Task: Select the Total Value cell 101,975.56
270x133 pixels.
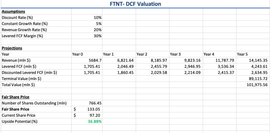Action: pyautogui.click(x=257, y=85)
